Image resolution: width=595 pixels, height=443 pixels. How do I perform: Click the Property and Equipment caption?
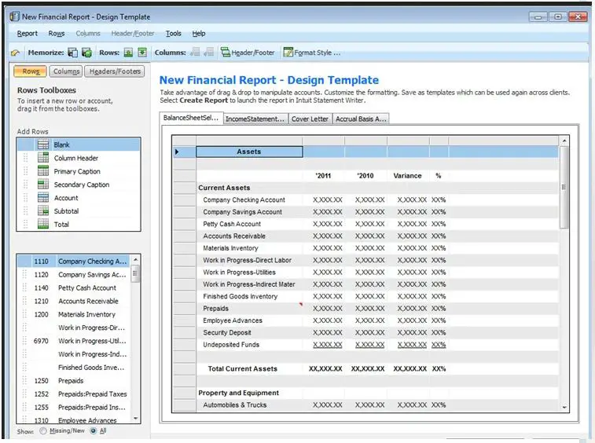[238, 393]
